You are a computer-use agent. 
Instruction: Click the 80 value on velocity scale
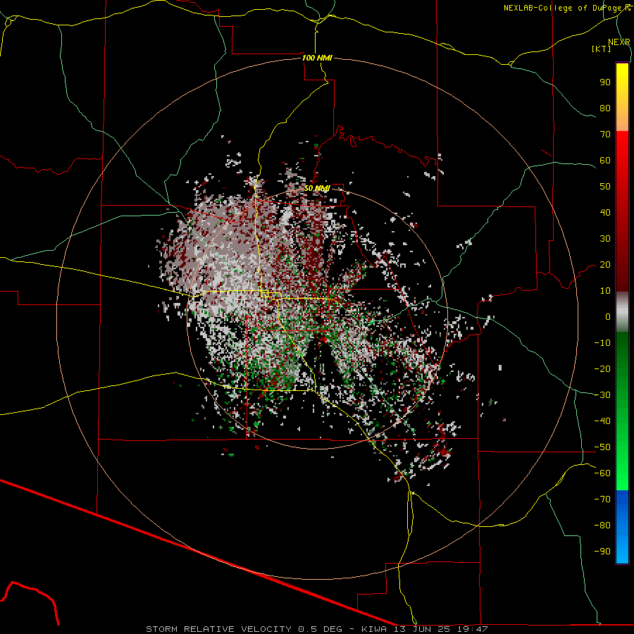coord(605,108)
